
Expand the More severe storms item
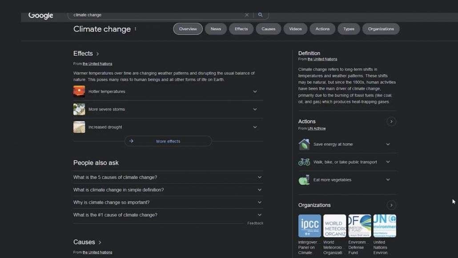pos(168,109)
